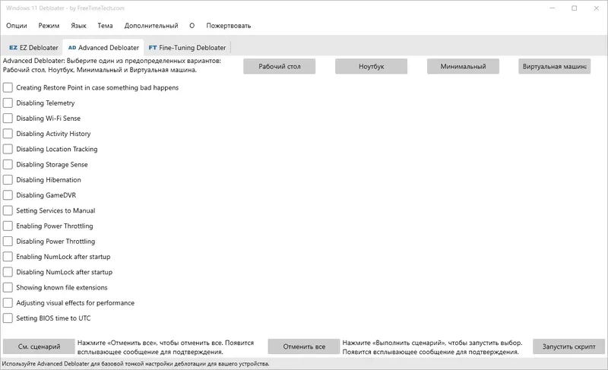
Task: Check Disabling Power Throttling
Action: (x=8, y=242)
